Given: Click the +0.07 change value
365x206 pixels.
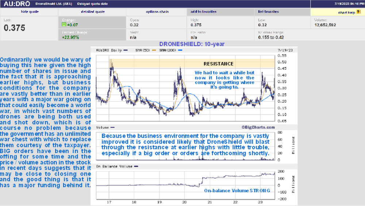Looking at the screenshot, I should coord(72,25).
